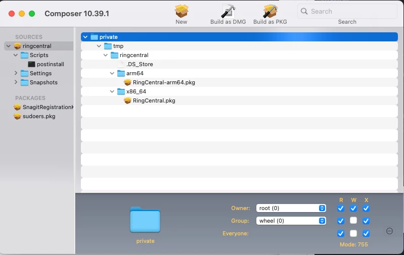Image resolution: width=404 pixels, height=255 pixels.
Task: Collapse the private folder chevron
Action: [85, 37]
